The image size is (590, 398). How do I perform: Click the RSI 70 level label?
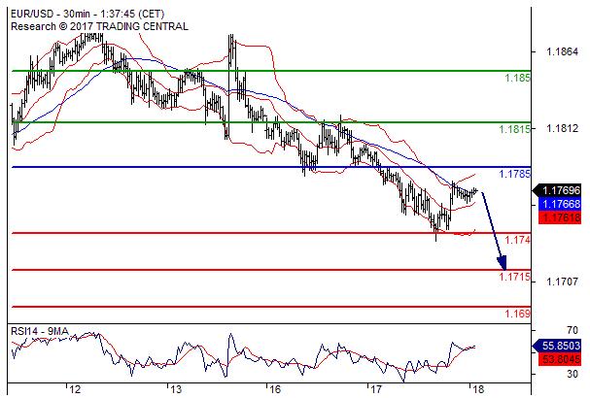[x=573, y=330]
